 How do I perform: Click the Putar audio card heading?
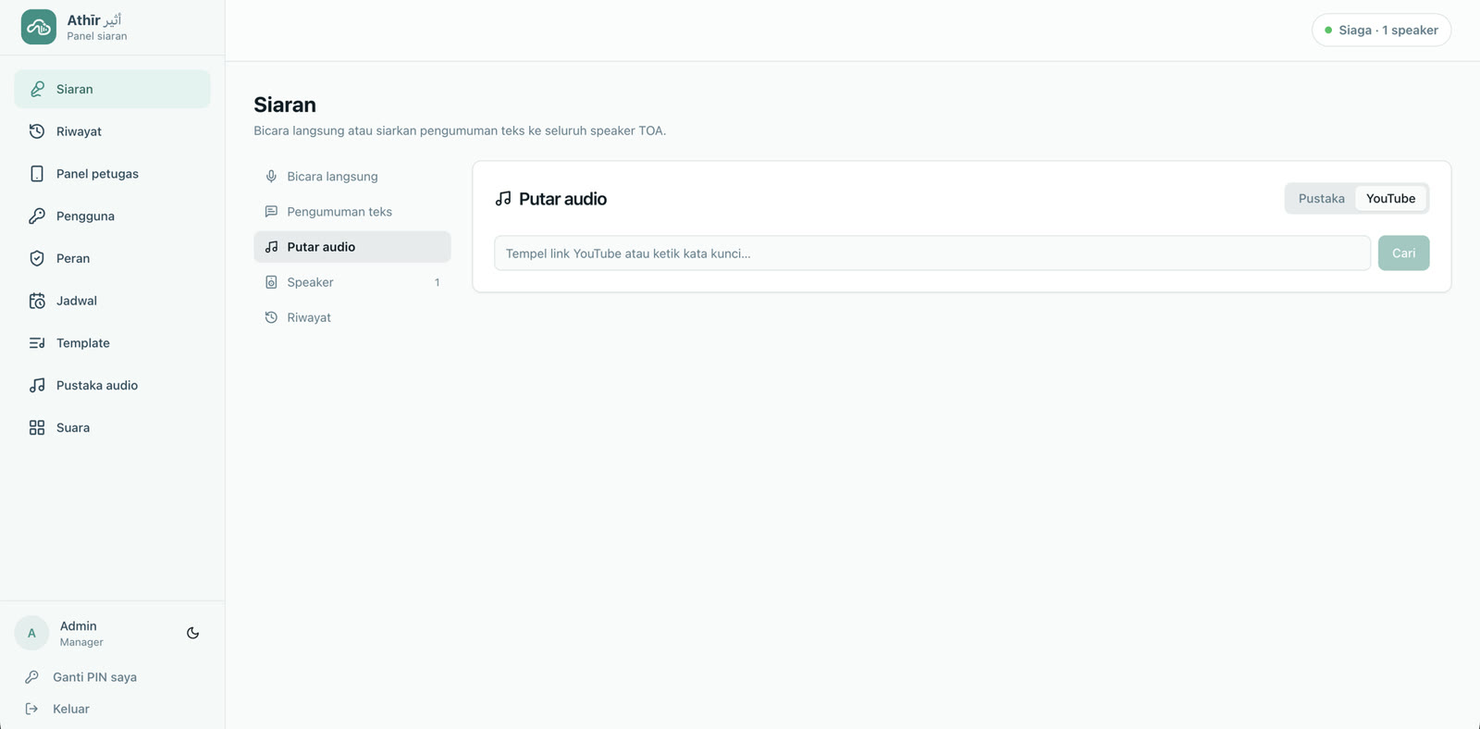[x=562, y=199]
